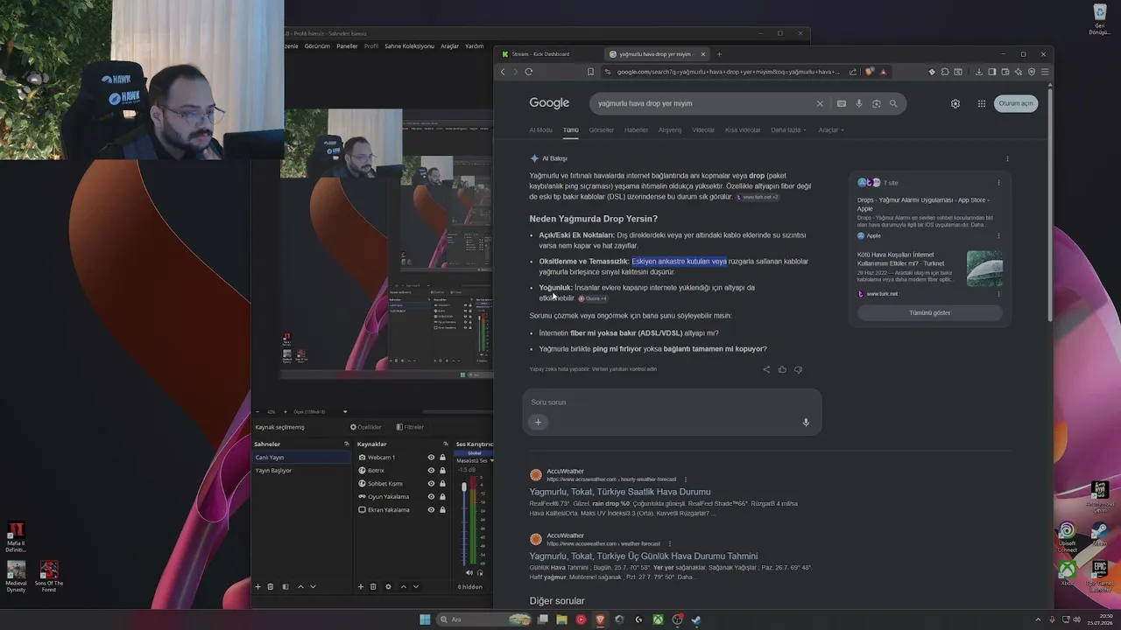Add attachment with plus in Soru sorun box
Viewport: 1121px width, 630px height.
[538, 422]
